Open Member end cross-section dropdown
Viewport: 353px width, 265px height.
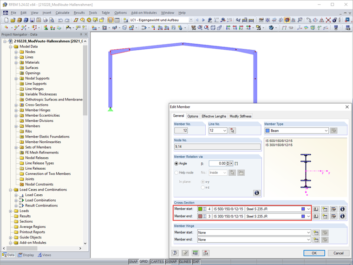308,216
